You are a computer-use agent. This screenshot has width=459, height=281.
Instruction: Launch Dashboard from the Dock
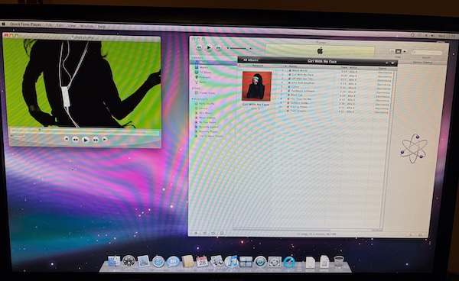[129, 261]
